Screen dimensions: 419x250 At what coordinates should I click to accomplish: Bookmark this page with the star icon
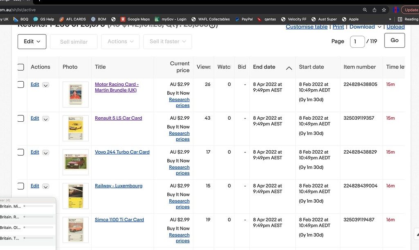click(x=384, y=10)
